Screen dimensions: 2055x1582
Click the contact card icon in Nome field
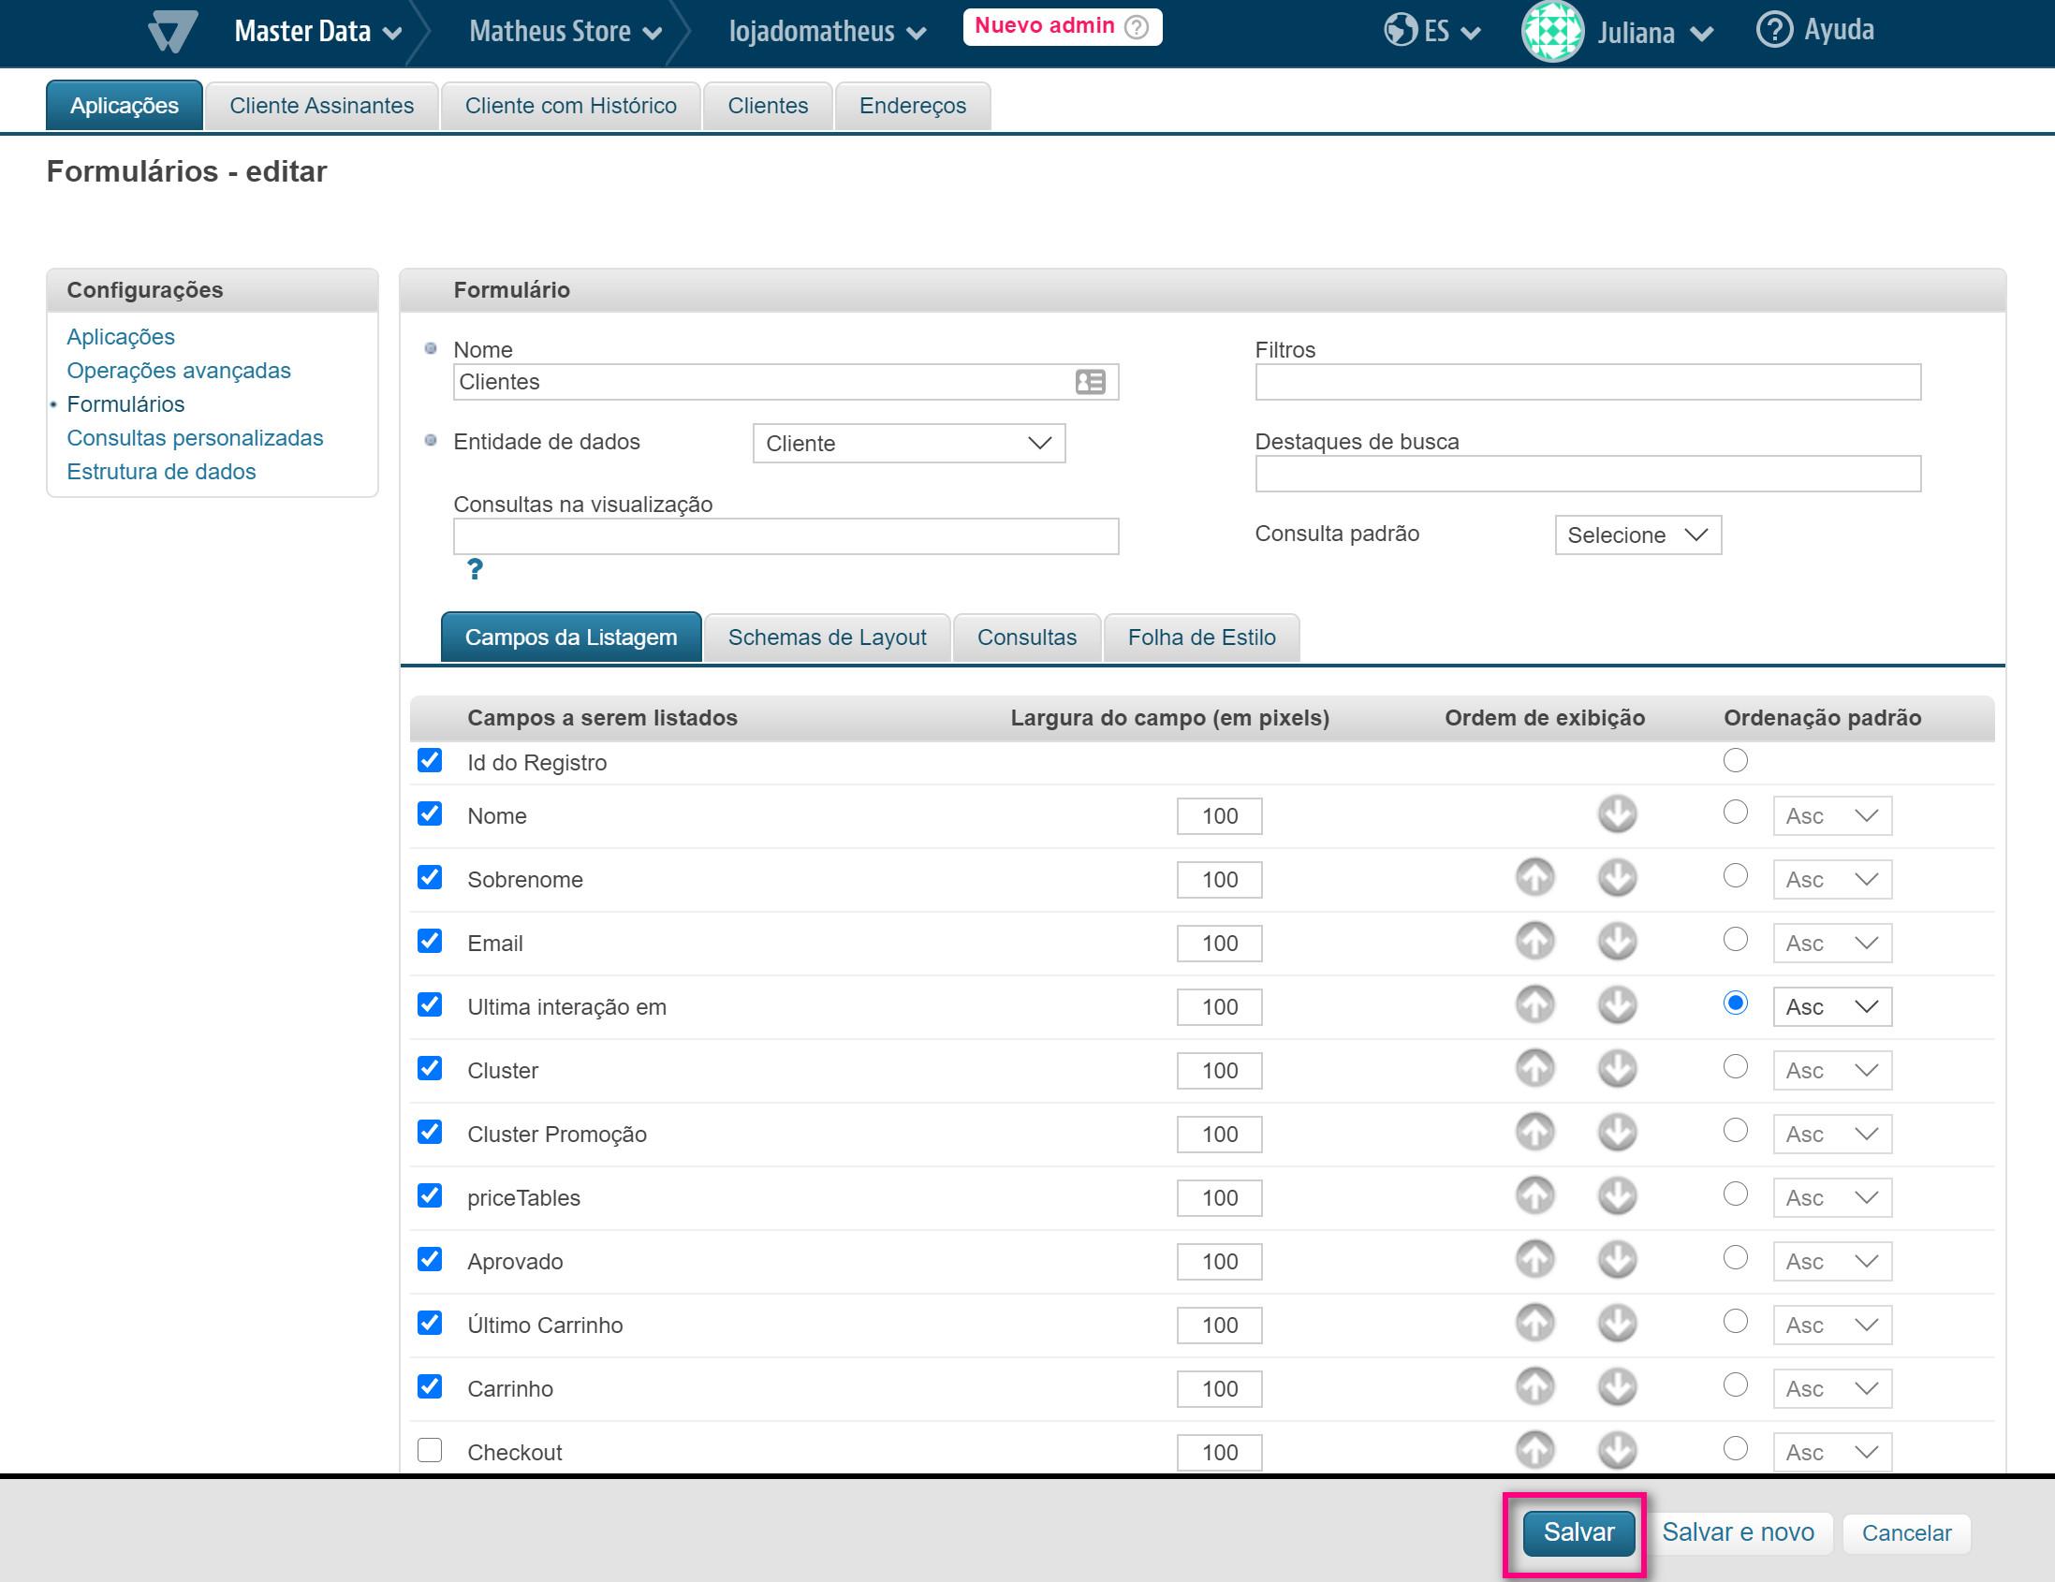tap(1090, 382)
